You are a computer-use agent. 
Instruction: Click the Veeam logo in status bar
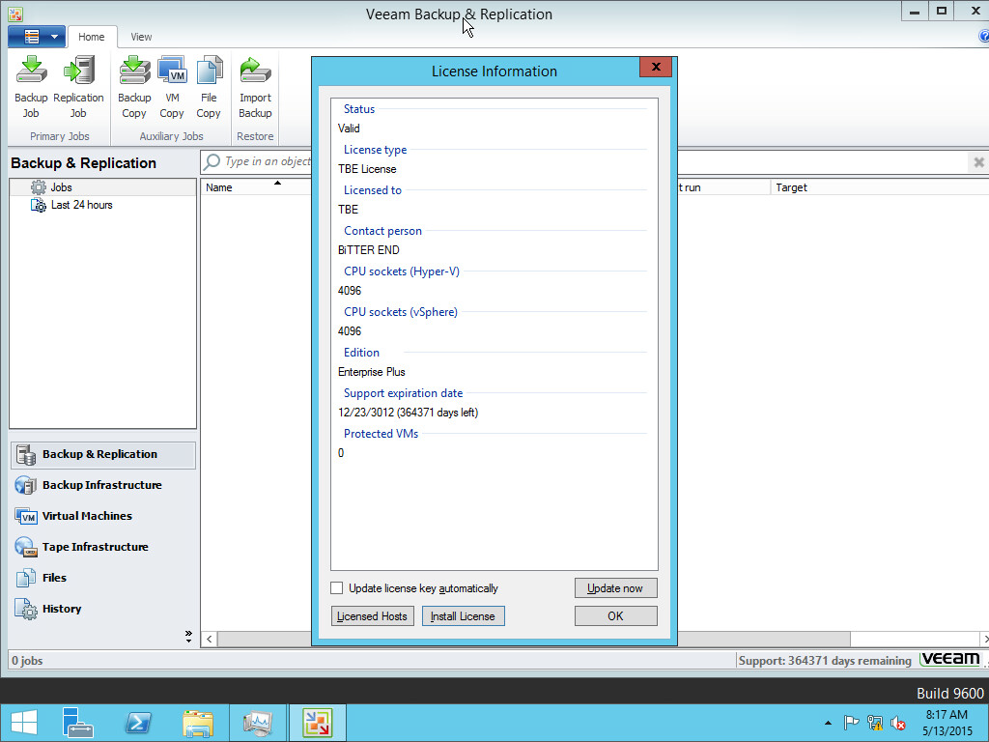tap(950, 659)
